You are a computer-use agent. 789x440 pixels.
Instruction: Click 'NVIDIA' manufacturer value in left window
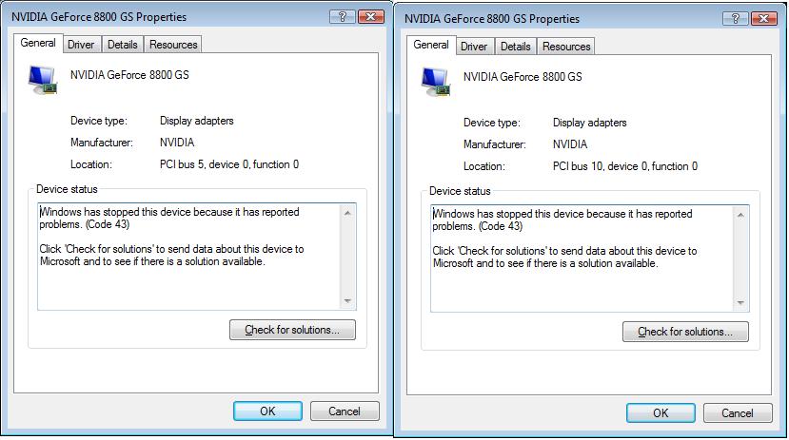coord(177,143)
